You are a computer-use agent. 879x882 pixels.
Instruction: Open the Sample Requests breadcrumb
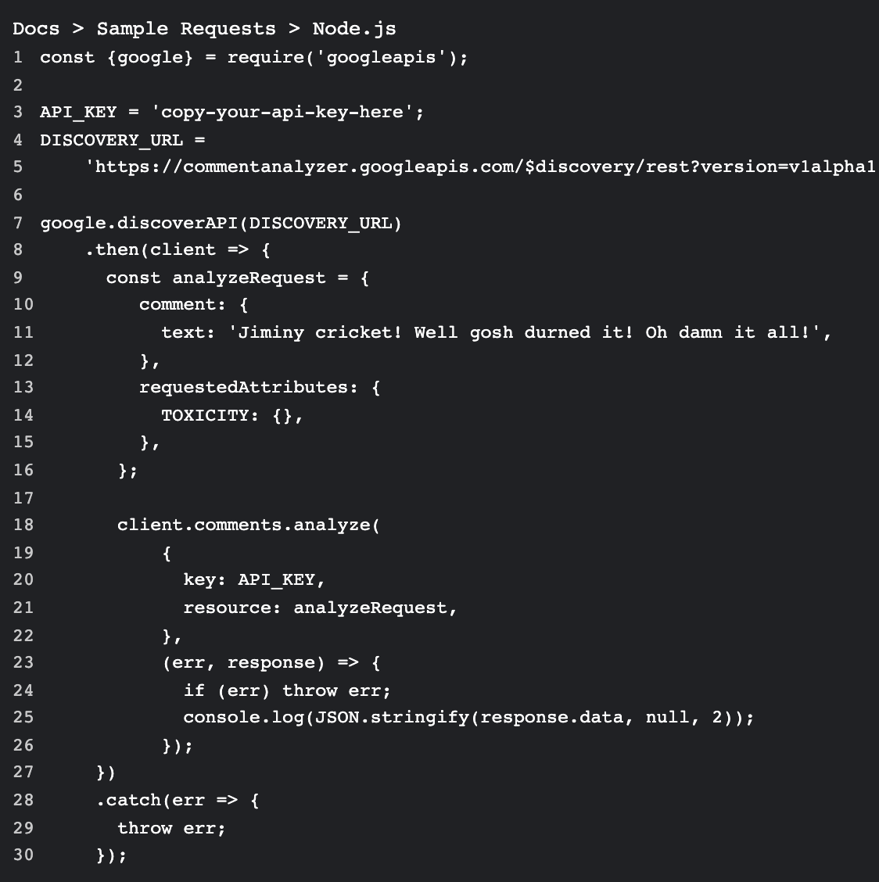point(186,29)
